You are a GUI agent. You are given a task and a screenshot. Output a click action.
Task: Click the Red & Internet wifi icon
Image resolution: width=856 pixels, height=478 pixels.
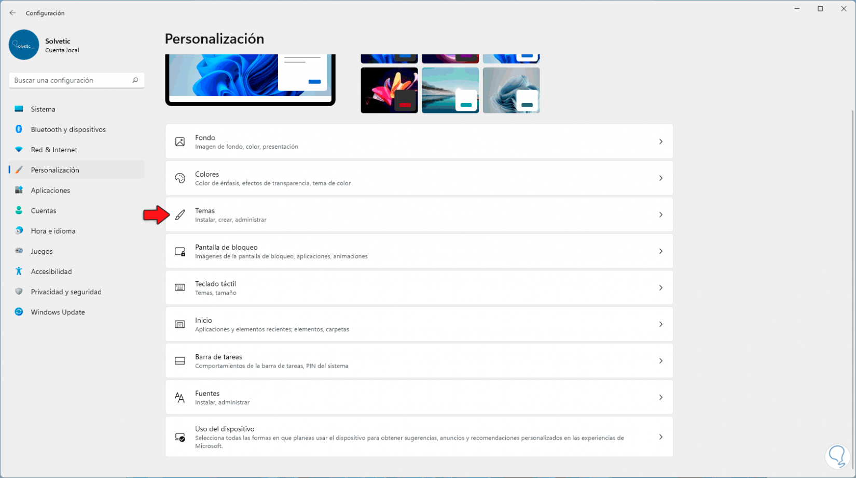[x=19, y=150]
